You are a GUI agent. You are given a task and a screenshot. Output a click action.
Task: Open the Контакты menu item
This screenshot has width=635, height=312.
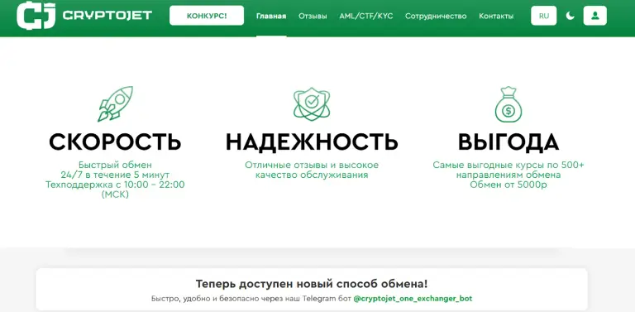click(496, 17)
